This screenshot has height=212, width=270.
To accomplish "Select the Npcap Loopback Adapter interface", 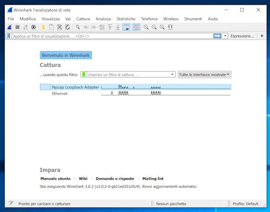I will tap(136, 87).
